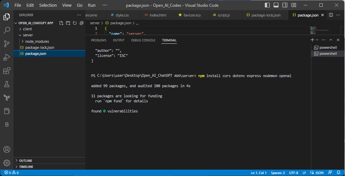The width and height of the screenshot is (345, 176).
Task: Click Ln 1, Col 1 in status bar
Action: coord(259,173)
